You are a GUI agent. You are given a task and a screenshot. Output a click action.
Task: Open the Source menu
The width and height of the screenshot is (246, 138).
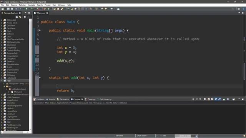tap(14, 5)
